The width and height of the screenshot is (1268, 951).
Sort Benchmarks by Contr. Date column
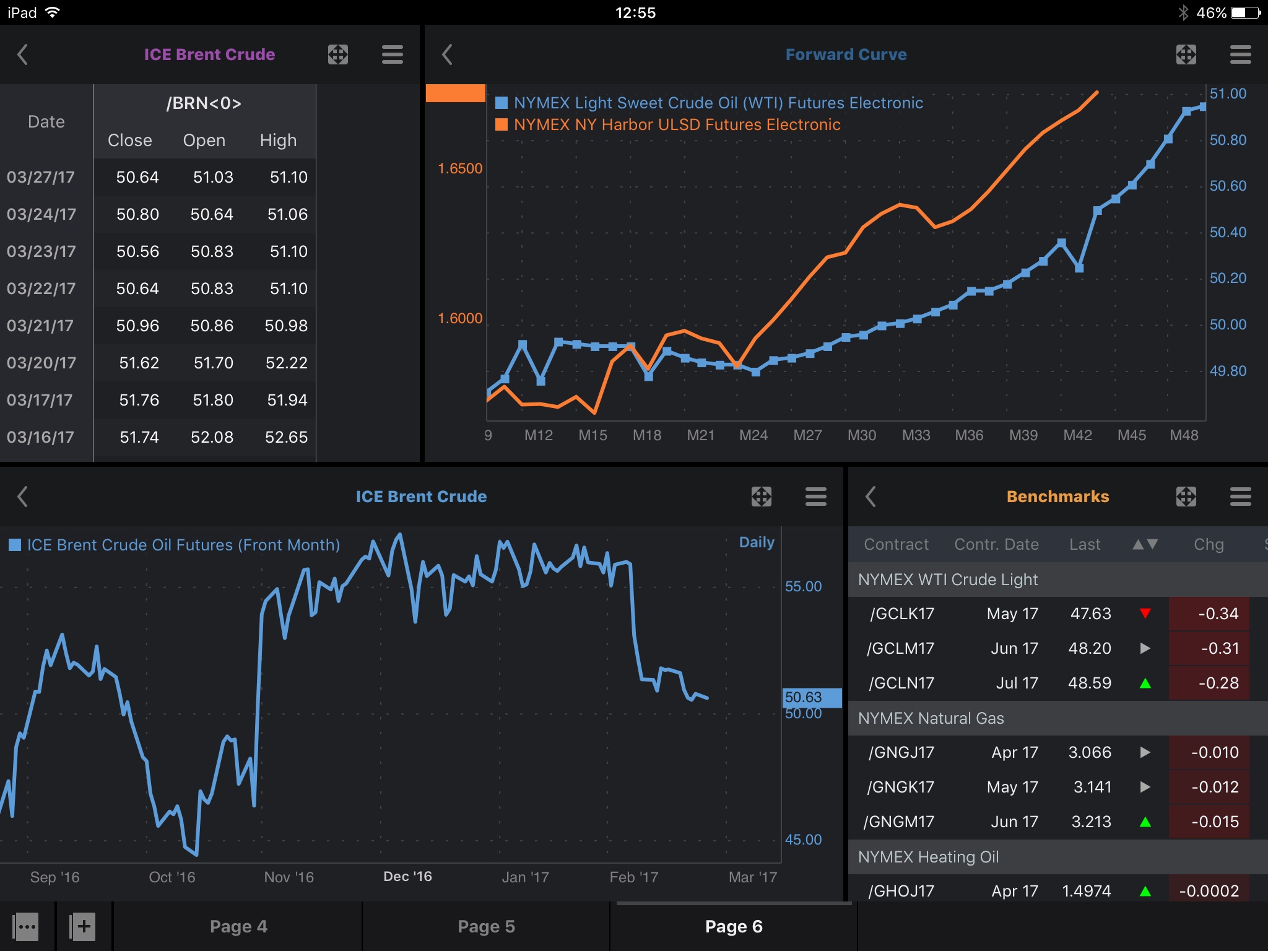point(996,544)
